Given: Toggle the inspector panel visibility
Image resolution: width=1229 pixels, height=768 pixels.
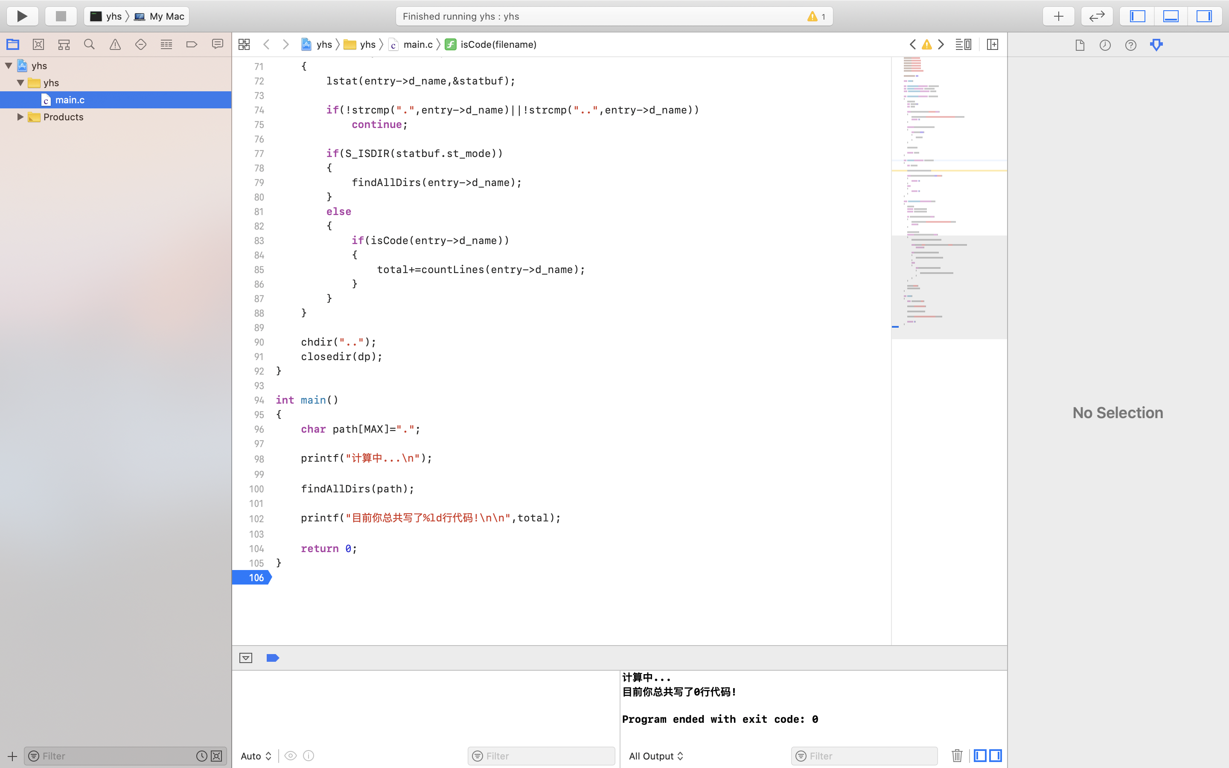Looking at the screenshot, I should (1204, 16).
